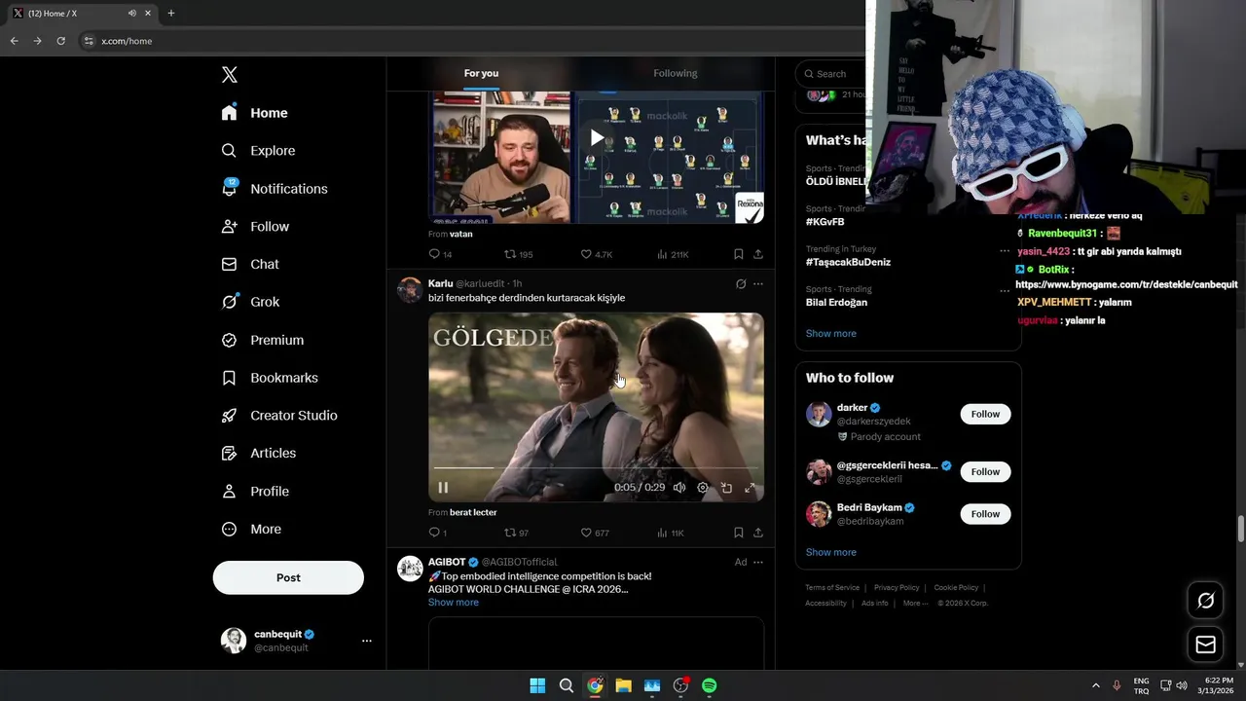View analytics showing 211K views

673,254
